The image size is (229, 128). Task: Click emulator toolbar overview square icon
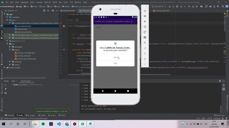tap(145, 59)
